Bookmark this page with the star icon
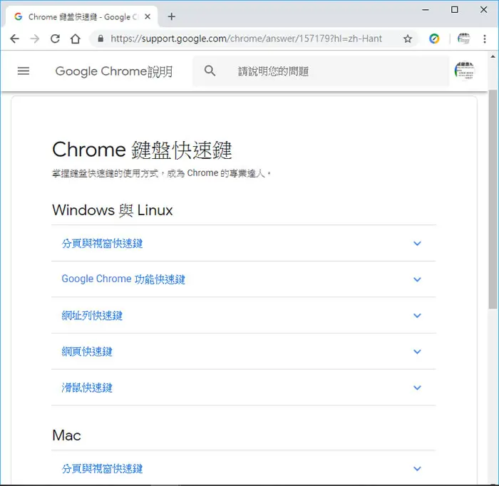This screenshot has height=486, width=499. click(408, 38)
